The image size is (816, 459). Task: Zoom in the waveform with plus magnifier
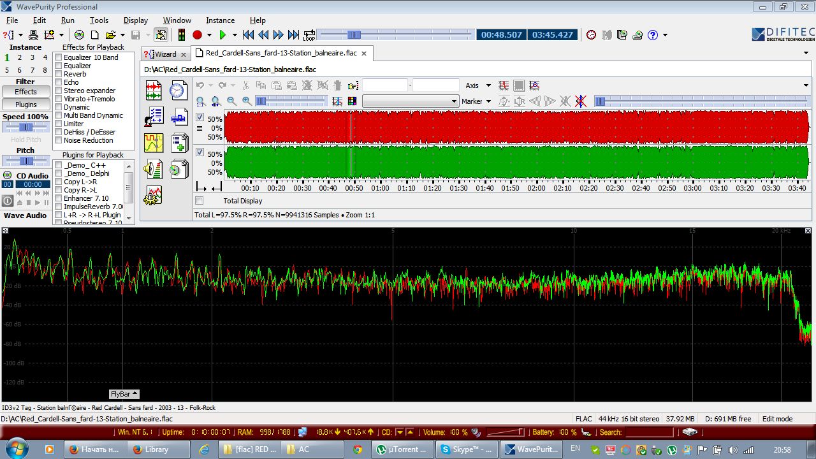point(247,101)
